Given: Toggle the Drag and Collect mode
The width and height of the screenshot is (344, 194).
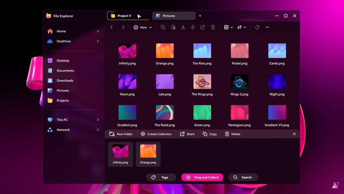Looking at the screenshot, I should (x=202, y=177).
